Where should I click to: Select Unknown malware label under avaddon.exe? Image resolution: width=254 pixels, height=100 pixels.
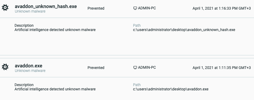[x=30, y=71]
